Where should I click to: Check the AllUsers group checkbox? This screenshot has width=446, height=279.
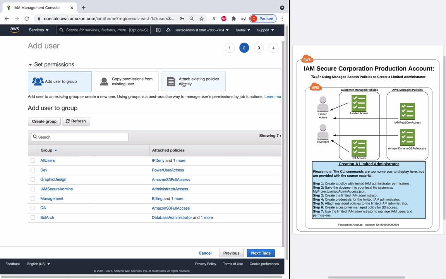click(x=33, y=160)
